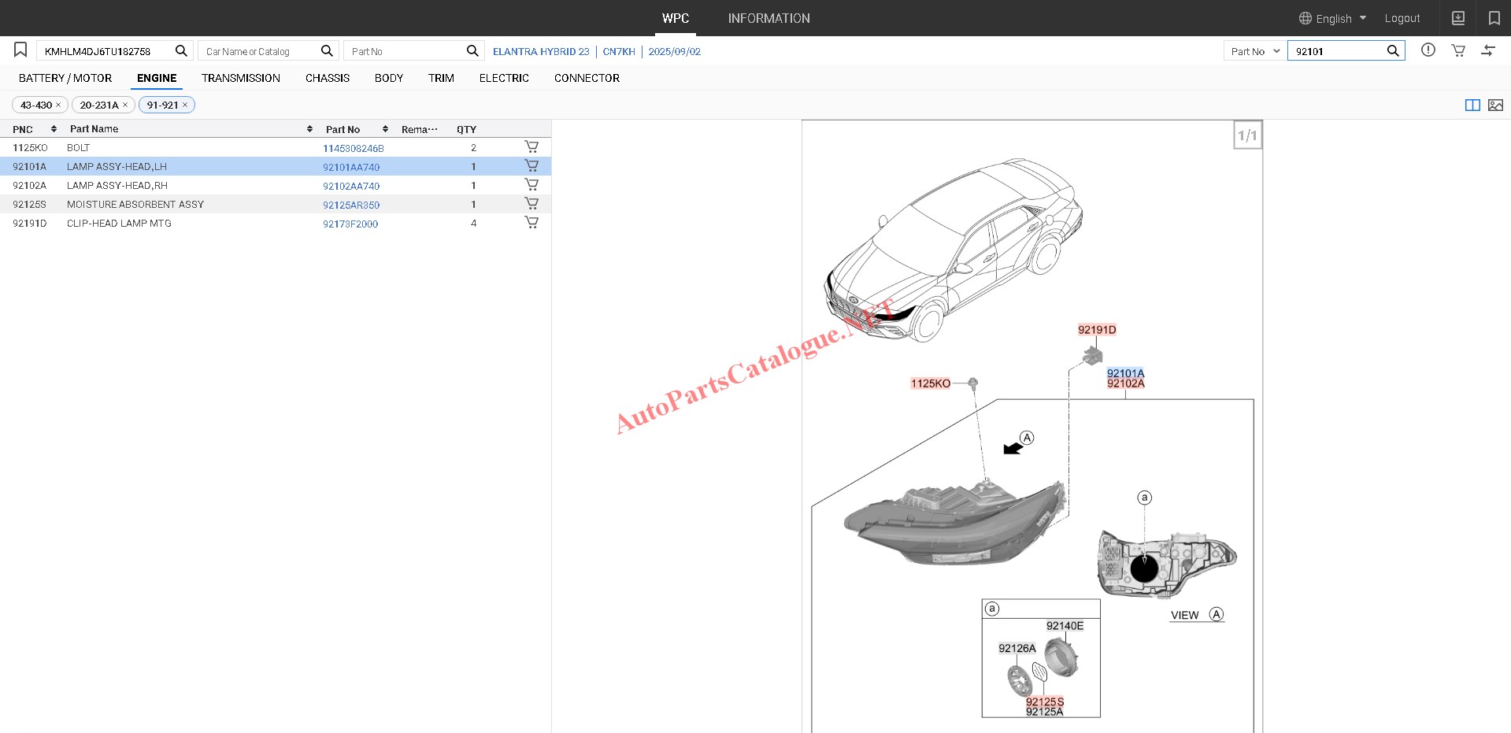
Task: Click the compare swap arrows icon
Action: tap(1488, 50)
